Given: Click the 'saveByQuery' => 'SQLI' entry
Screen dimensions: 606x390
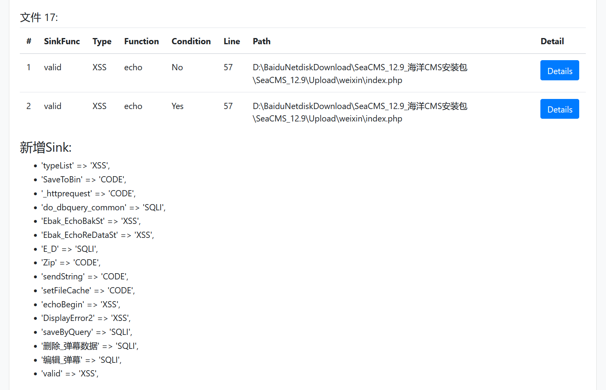Looking at the screenshot, I should click(x=87, y=332).
